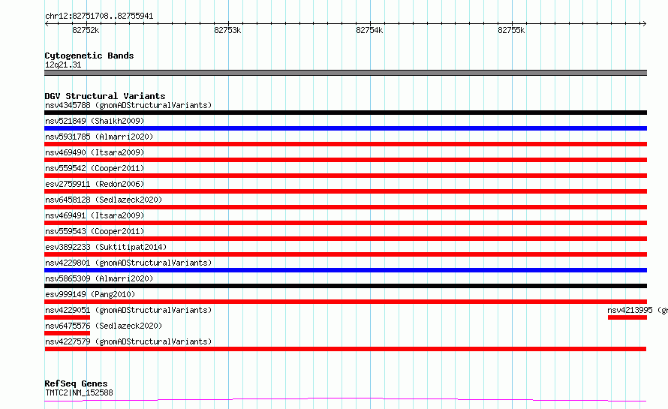This screenshot has width=668, height=409.
Task: Click the blue nsv4229801 variant bar
Action: (x=345, y=270)
